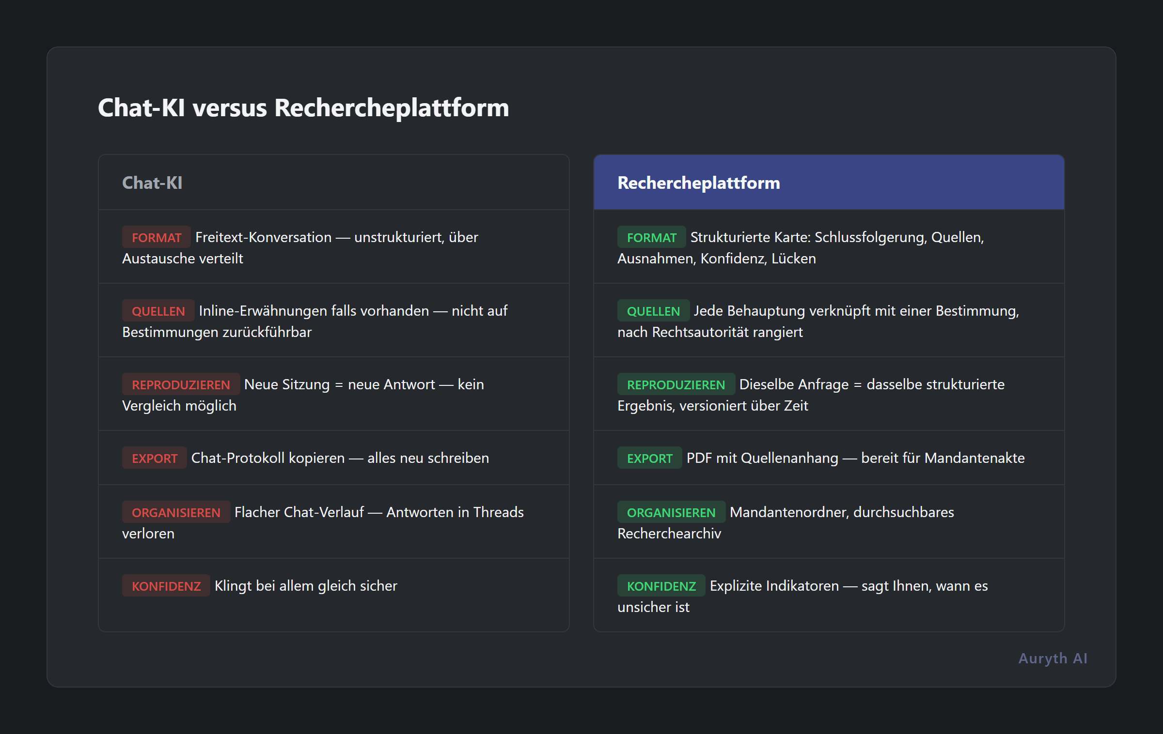Select the FORMAT badge in Chat-KI column
This screenshot has width=1163, height=734.
click(156, 237)
